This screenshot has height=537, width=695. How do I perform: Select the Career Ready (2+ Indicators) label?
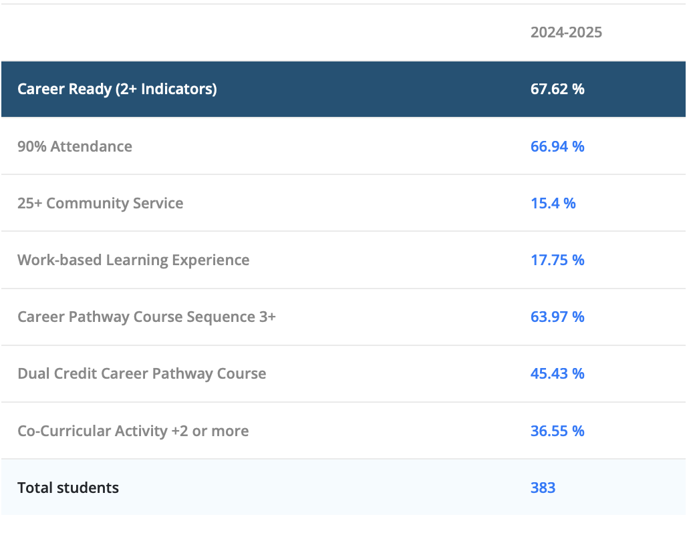point(117,89)
